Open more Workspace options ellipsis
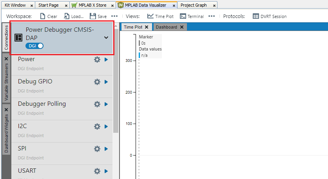Image resolution: width=328 pixels, height=179 pixels. click(114, 16)
